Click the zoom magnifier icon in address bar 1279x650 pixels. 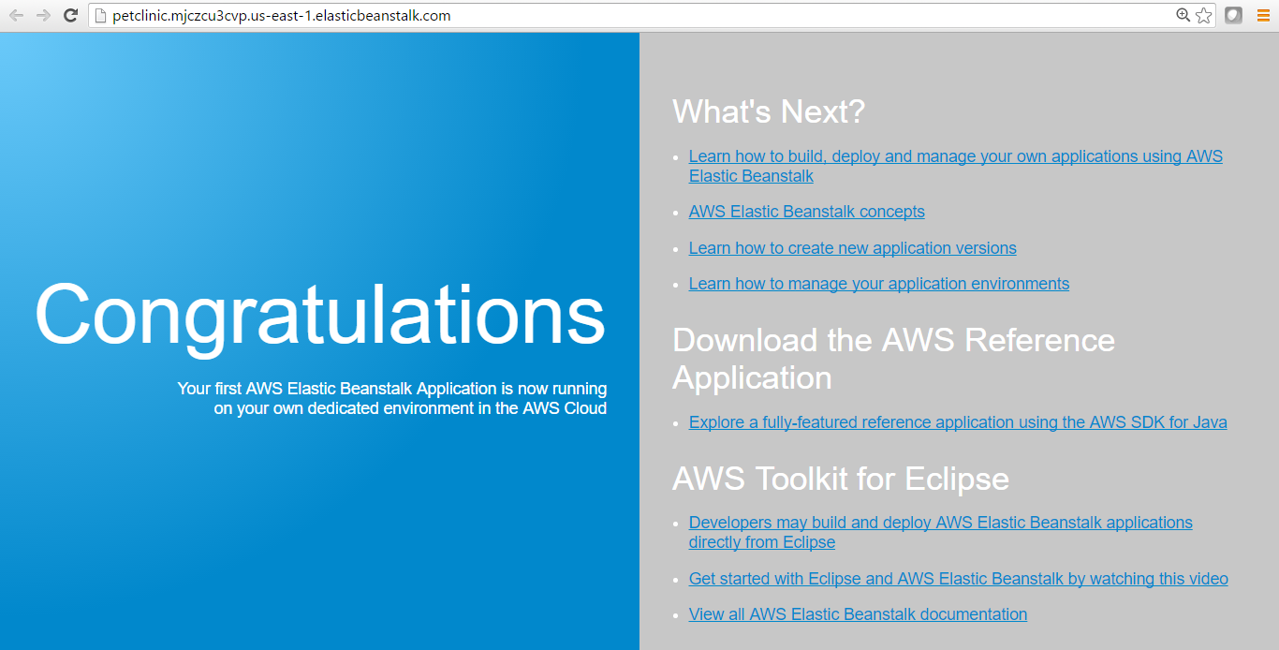[x=1183, y=15]
